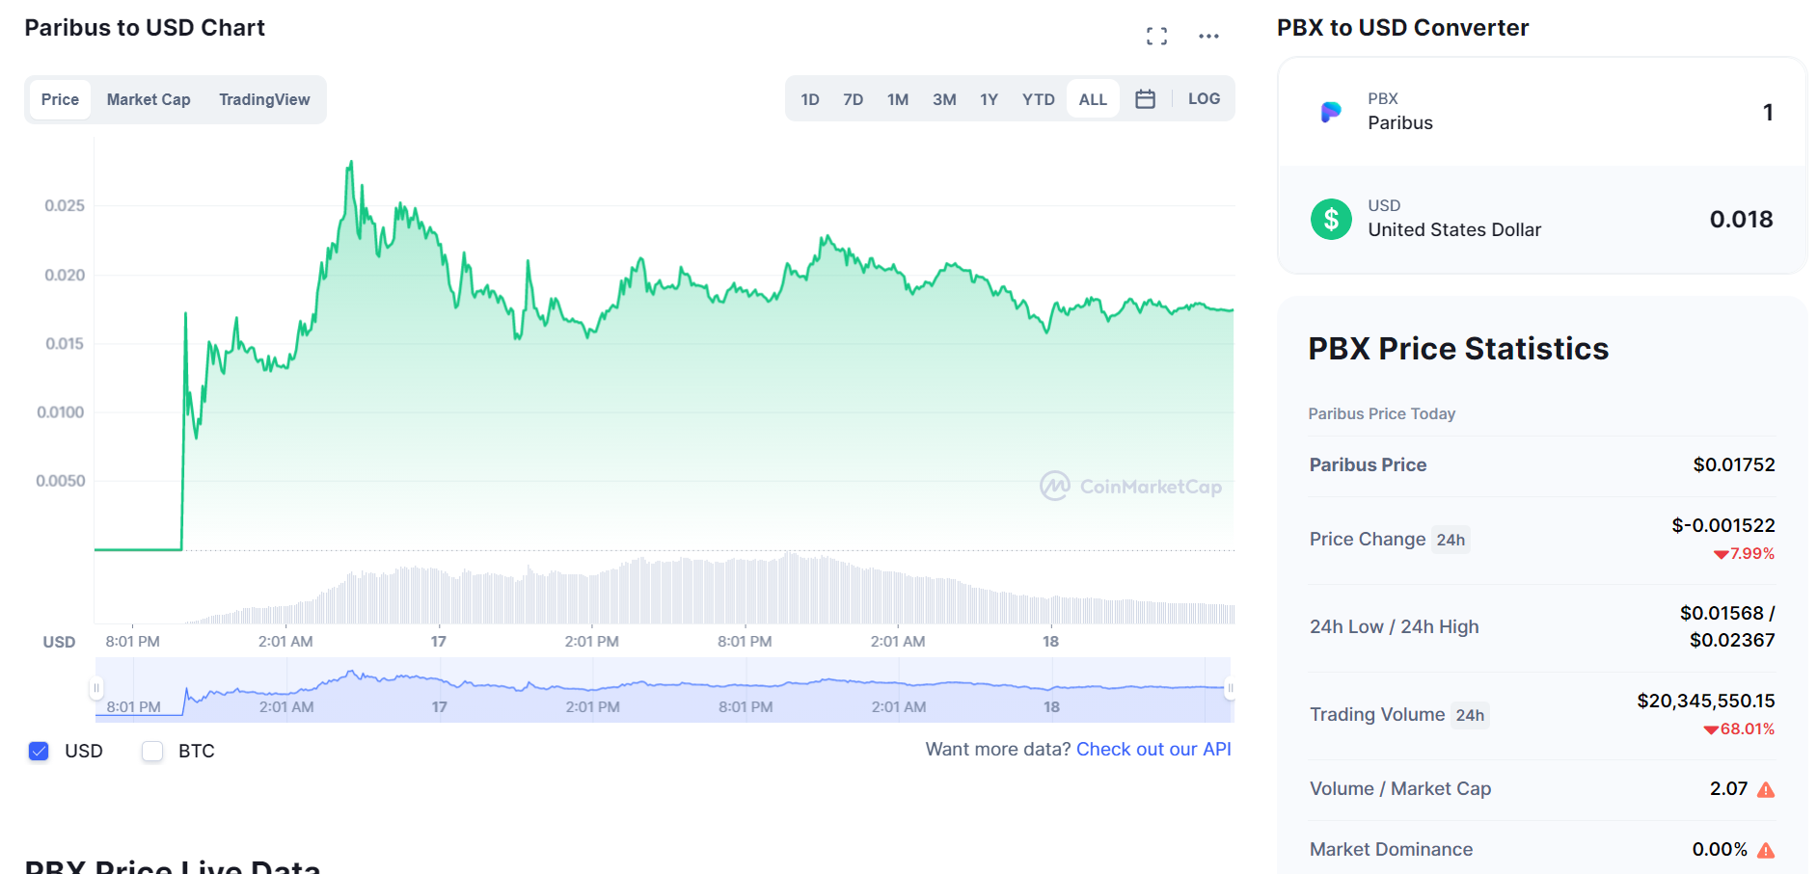This screenshot has width=1817, height=874.
Task: Select the 3M time range
Action: pos(944,99)
